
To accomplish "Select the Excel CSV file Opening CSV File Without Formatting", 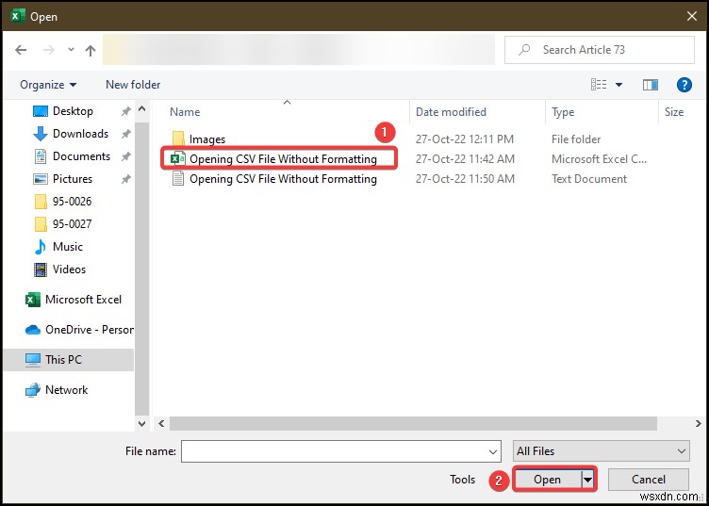I will 283,159.
